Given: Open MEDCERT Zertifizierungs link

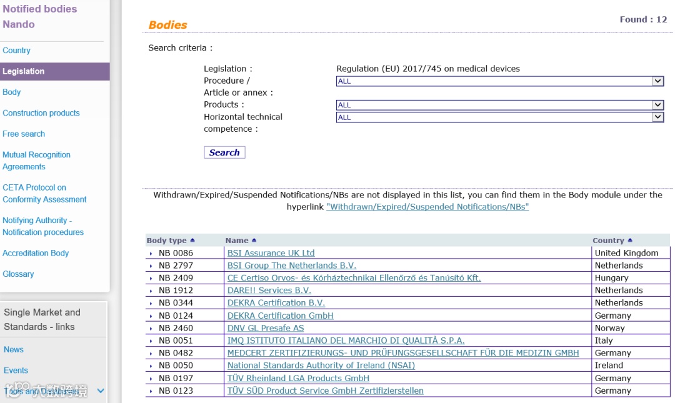Looking at the screenshot, I should tap(403, 353).
